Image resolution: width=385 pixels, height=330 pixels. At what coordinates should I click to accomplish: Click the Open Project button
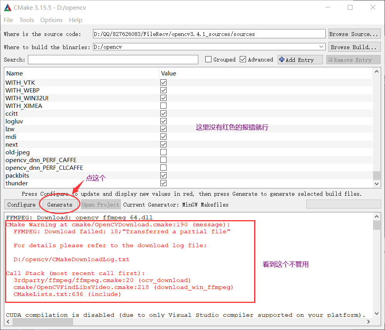[100, 205]
